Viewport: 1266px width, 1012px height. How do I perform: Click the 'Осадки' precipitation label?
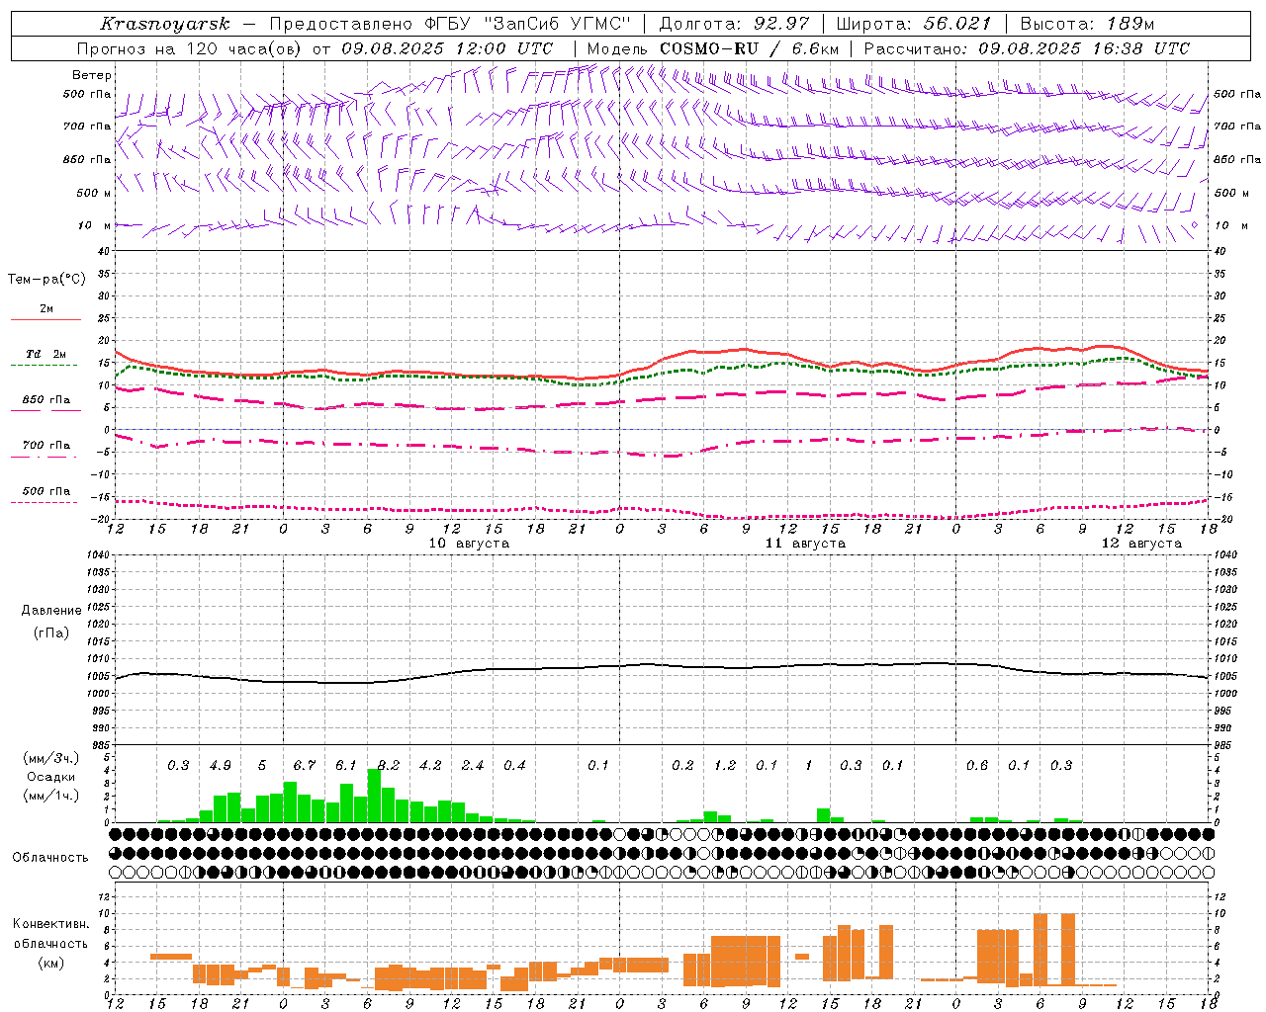pos(50,777)
